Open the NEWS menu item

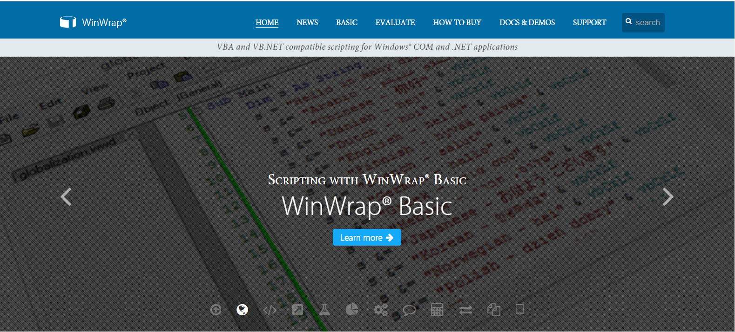[x=307, y=22]
